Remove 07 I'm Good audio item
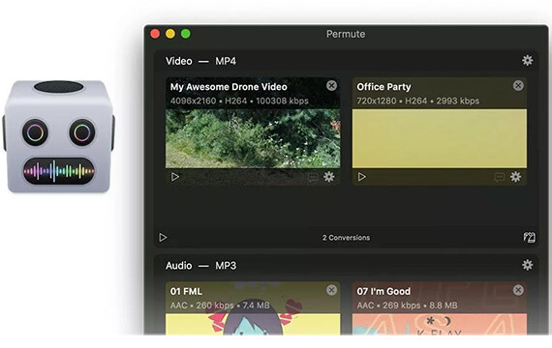552x348 pixels. [x=518, y=290]
